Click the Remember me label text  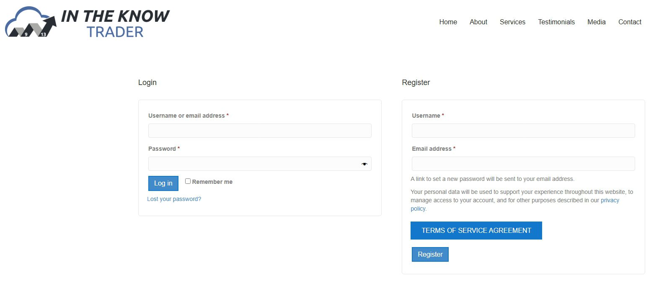click(x=212, y=182)
